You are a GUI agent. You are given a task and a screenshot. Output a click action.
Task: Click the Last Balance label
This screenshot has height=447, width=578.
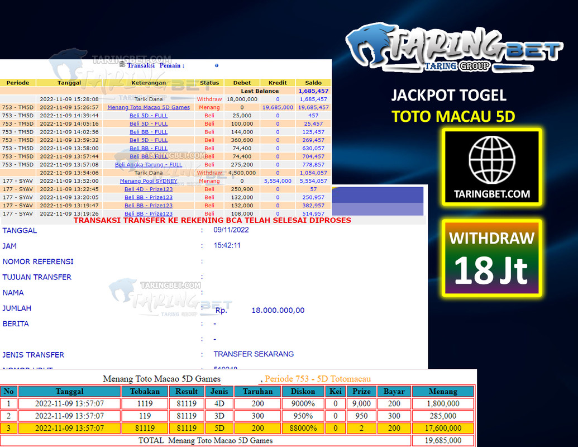click(x=260, y=91)
